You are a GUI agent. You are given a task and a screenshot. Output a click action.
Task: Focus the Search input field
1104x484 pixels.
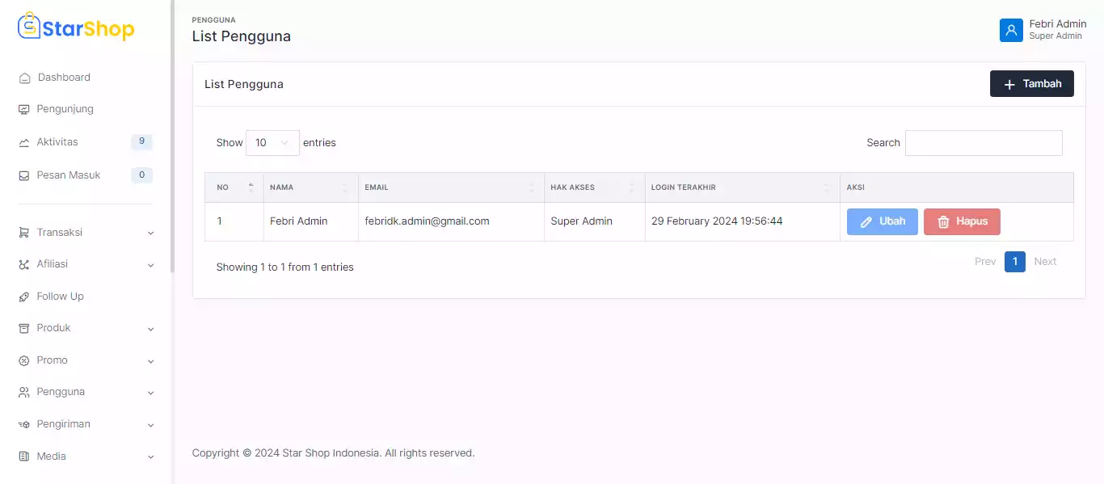tap(983, 143)
